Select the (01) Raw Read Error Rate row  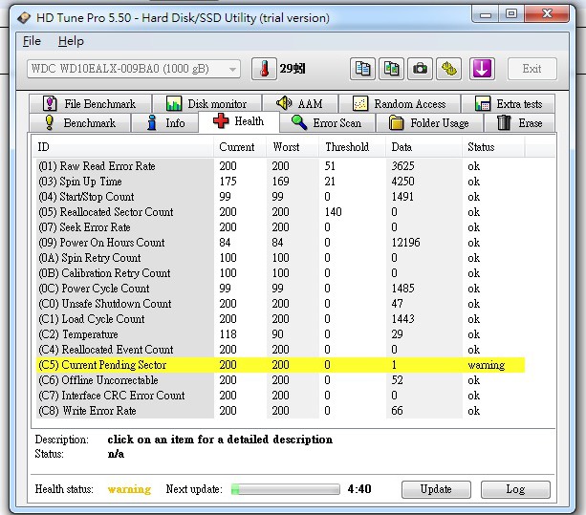280,166
